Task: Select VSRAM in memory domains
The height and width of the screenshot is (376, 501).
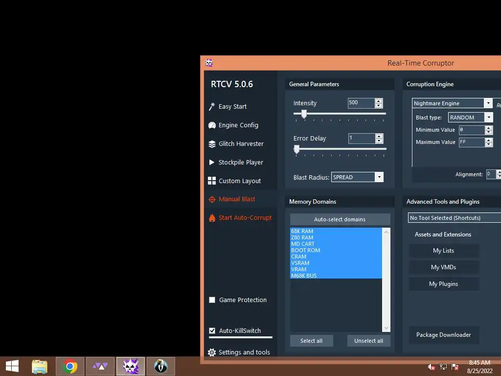Action: (336, 263)
